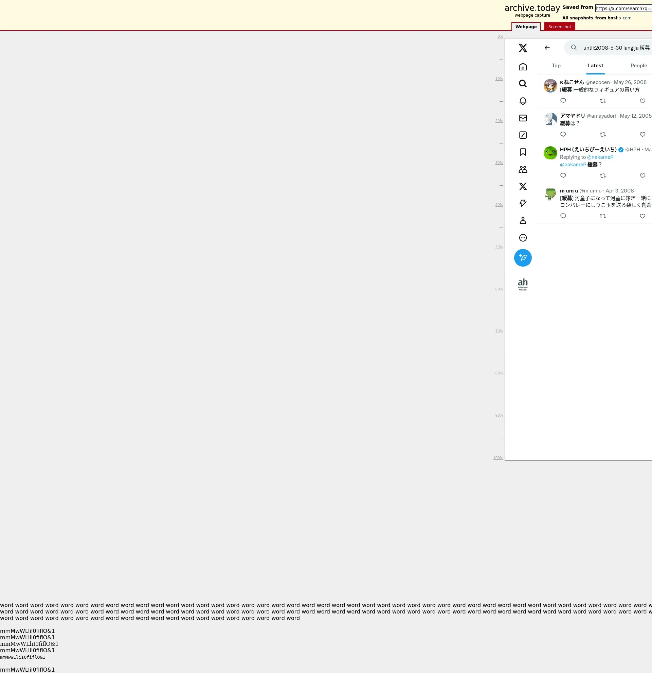Screen dimensions: 652x673
Task: Like the m_um_u post
Action: (642, 216)
